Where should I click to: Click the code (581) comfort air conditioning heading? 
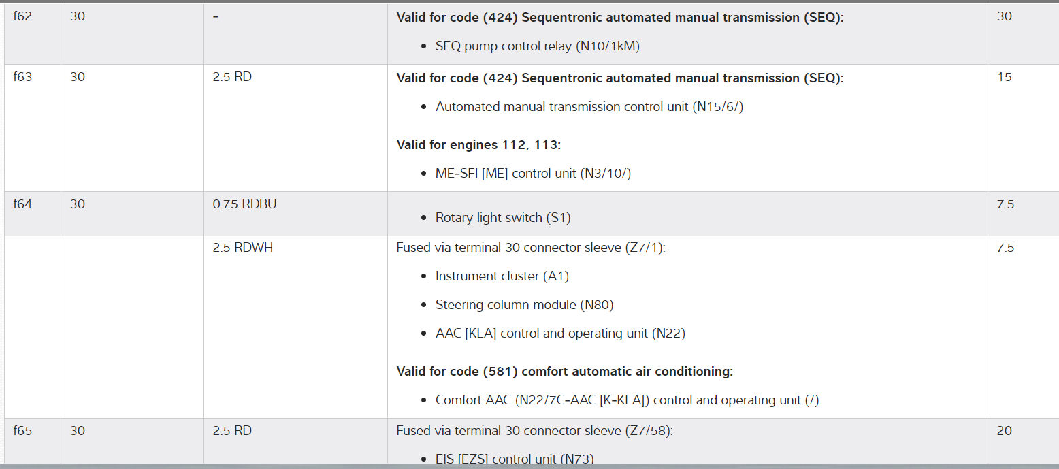564,372
